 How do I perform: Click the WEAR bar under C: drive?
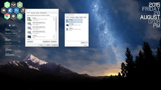pyautogui.click(x=13, y=55)
